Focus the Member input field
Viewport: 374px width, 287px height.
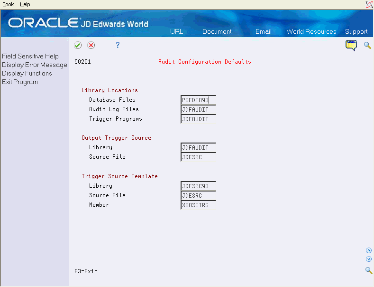(199, 205)
